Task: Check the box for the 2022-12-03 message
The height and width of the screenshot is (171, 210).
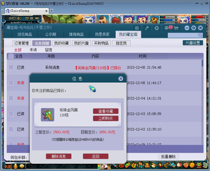Action: (11, 114)
